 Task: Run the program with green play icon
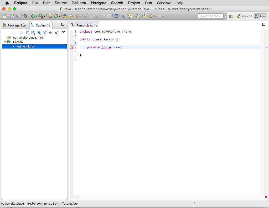33,16
